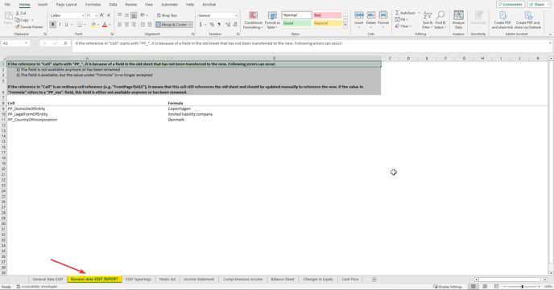Select the Good cell style
Screen dimensions: 554x290
click(x=297, y=23)
